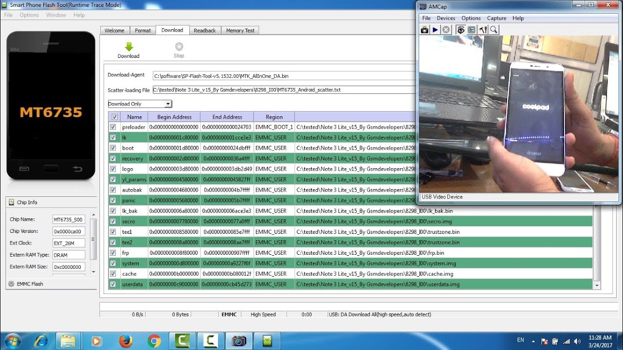Screen dimensions: 623x350
Task: Uncheck the recovery partition checkbox
Action: click(113, 158)
